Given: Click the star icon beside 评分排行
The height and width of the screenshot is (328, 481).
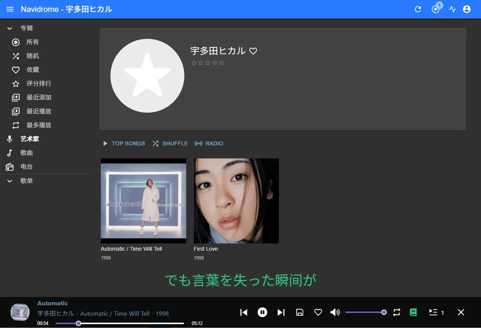Looking at the screenshot, I should 16,84.
